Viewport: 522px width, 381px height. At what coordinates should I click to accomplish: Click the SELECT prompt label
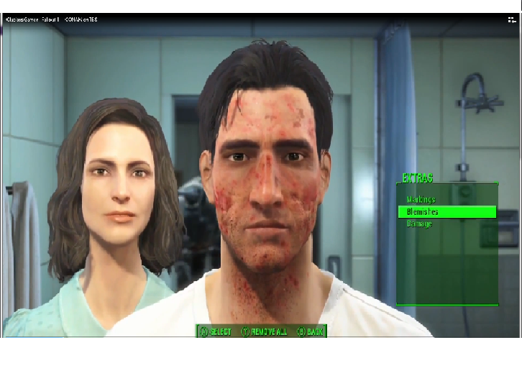point(221,331)
